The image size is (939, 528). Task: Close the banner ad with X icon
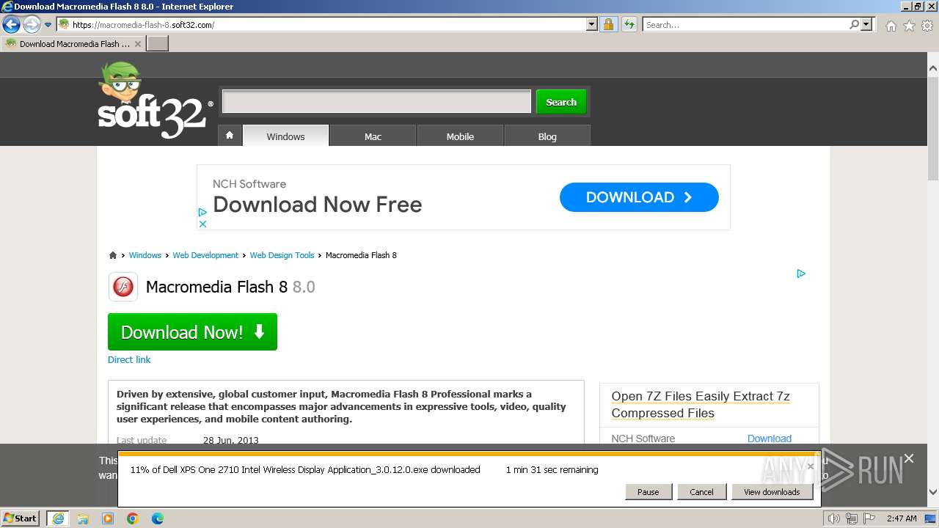coord(203,224)
